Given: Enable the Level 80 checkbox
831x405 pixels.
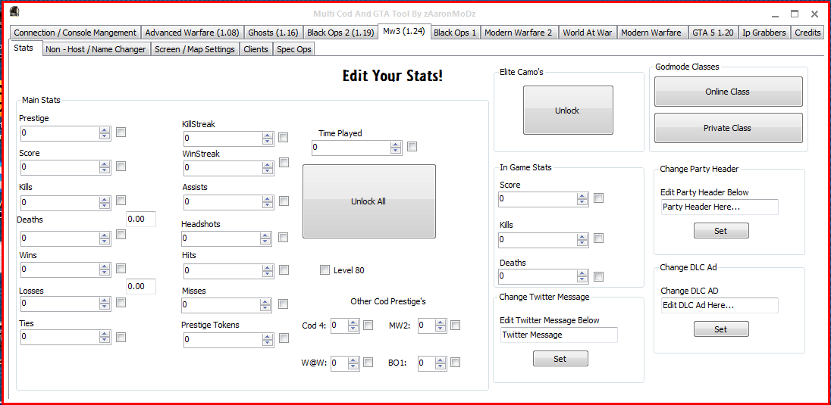Looking at the screenshot, I should 325,270.
